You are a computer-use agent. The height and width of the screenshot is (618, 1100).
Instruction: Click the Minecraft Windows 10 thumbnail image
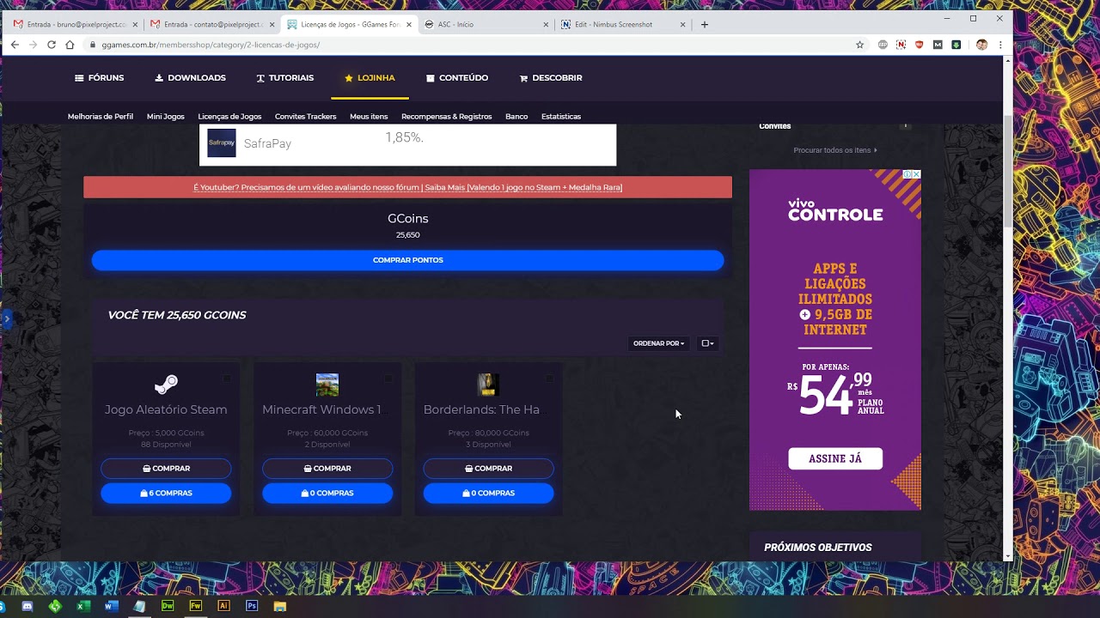tap(327, 385)
